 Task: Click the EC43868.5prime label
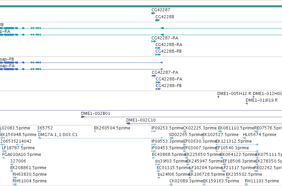pos(169,155)
